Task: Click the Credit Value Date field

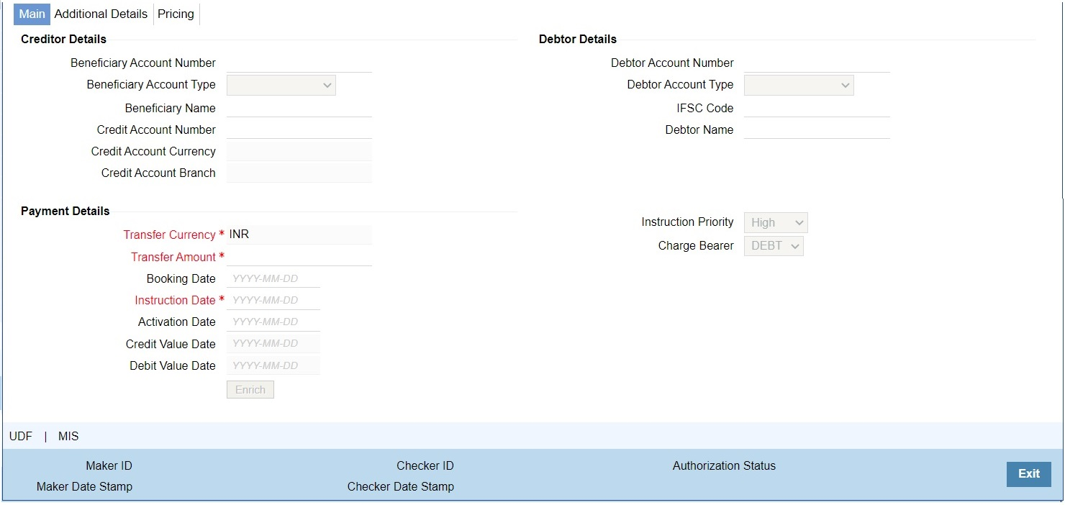Action: (273, 344)
